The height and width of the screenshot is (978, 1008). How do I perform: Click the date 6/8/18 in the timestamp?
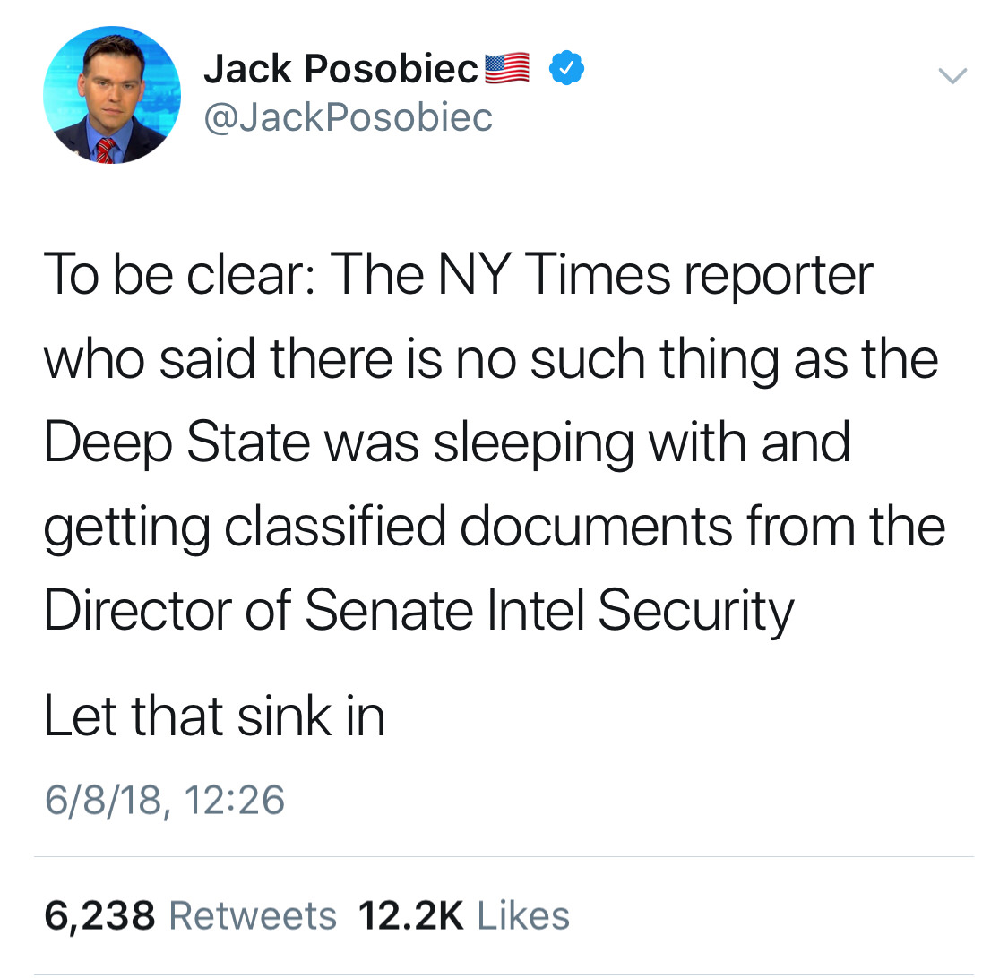pyautogui.click(x=103, y=801)
